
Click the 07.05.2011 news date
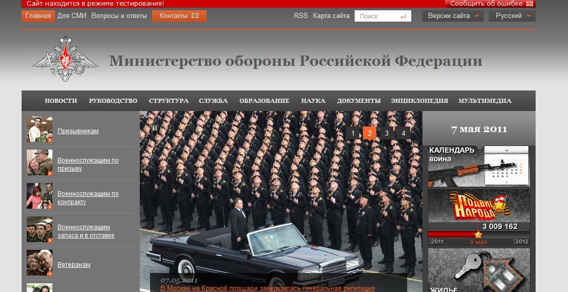click(179, 280)
